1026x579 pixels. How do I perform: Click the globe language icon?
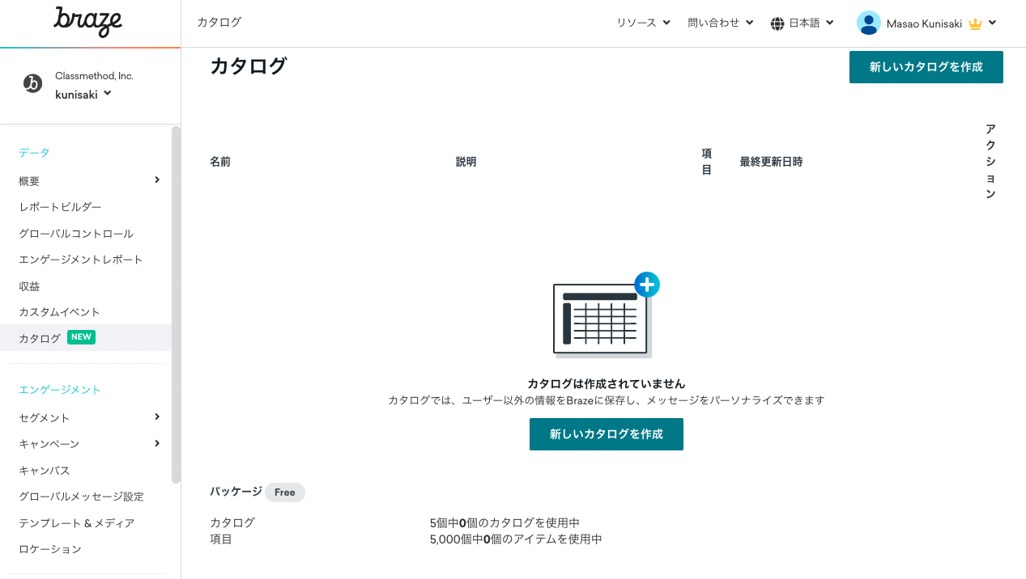click(x=777, y=23)
